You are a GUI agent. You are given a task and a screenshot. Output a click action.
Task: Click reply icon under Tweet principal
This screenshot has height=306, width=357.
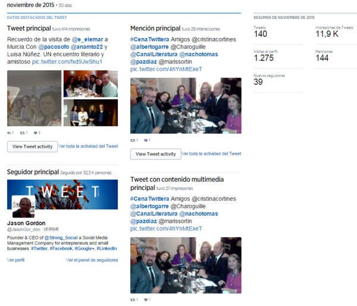pyautogui.click(x=9, y=133)
